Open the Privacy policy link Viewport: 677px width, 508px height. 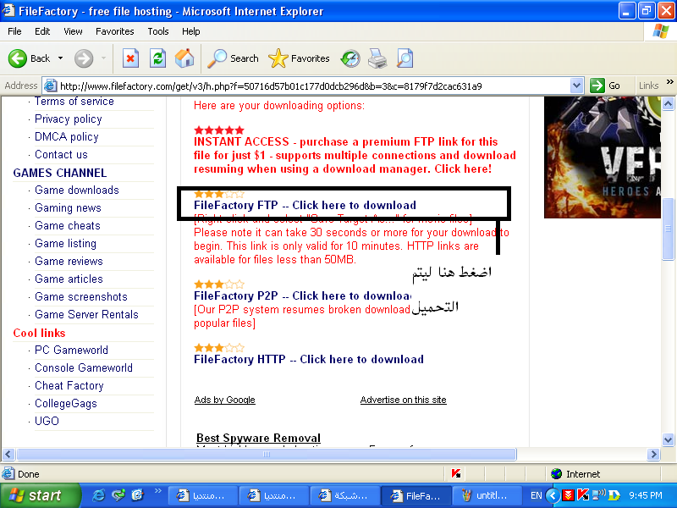click(69, 119)
